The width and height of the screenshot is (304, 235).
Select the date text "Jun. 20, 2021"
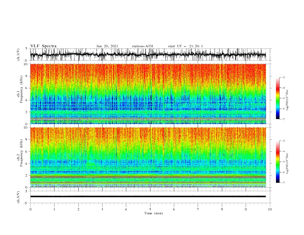tap(107, 46)
